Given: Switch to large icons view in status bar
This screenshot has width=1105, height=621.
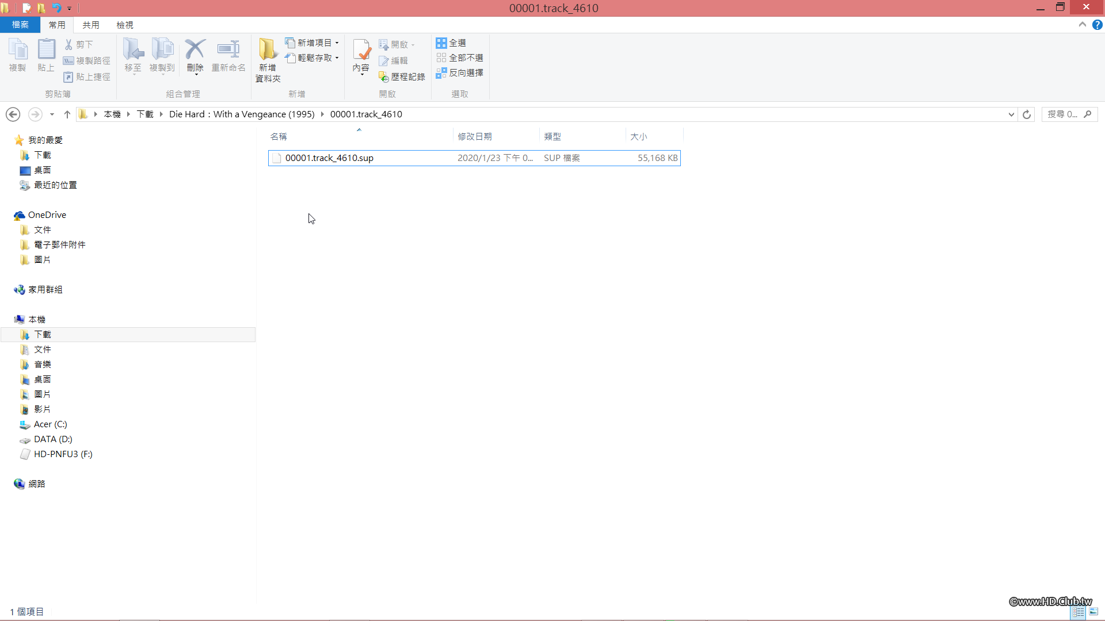Looking at the screenshot, I should click(x=1093, y=612).
